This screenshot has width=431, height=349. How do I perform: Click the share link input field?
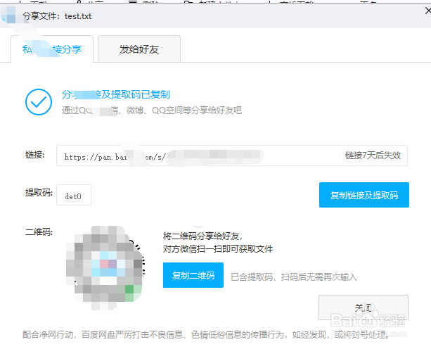[232, 156]
